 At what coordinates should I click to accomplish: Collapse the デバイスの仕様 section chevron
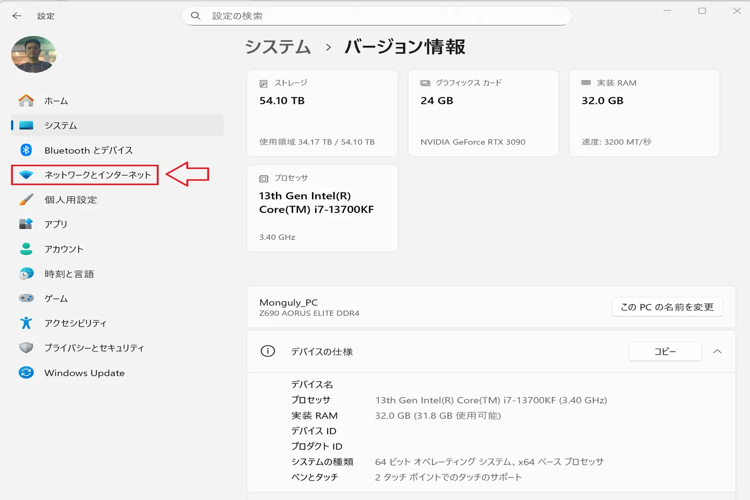pos(717,351)
